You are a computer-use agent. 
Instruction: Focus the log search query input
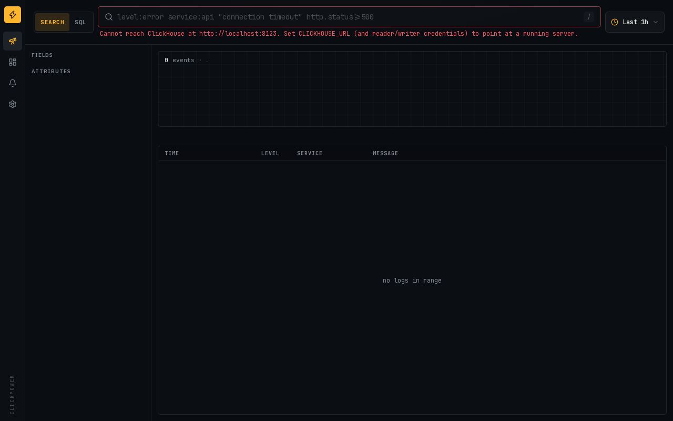[349, 17]
